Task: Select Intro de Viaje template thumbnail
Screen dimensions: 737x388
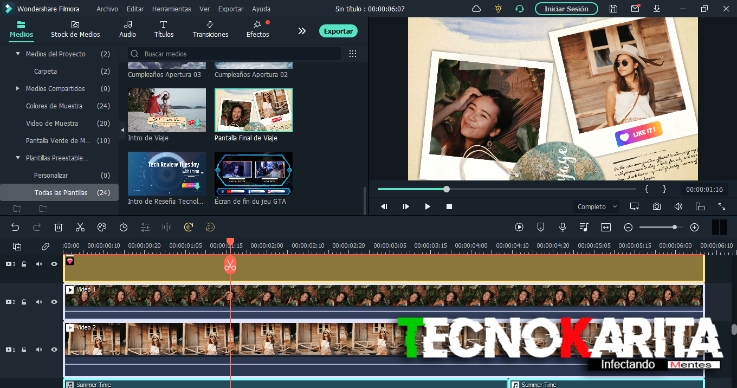Action: coord(167,111)
